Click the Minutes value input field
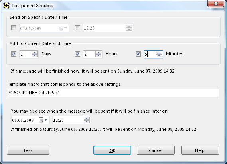The height and width of the screenshot is (164, 227). pyautogui.click(x=150, y=54)
